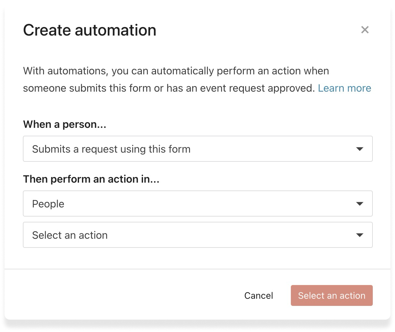Click the dropdown arrow under 'When a person...'
Viewport: 395px width, 332px height.
pos(360,149)
